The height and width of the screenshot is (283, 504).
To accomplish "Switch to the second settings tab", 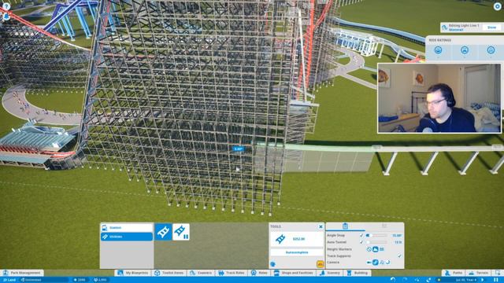I will (x=384, y=226).
